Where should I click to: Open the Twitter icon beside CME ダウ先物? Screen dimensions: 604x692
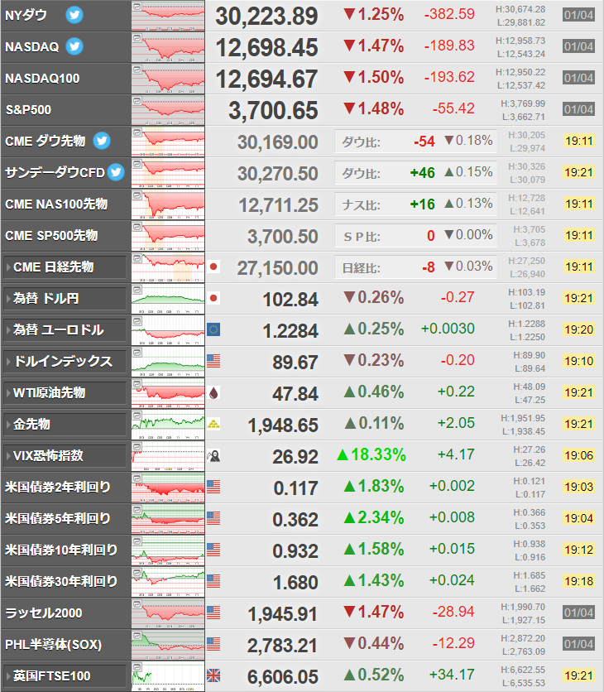(x=102, y=141)
